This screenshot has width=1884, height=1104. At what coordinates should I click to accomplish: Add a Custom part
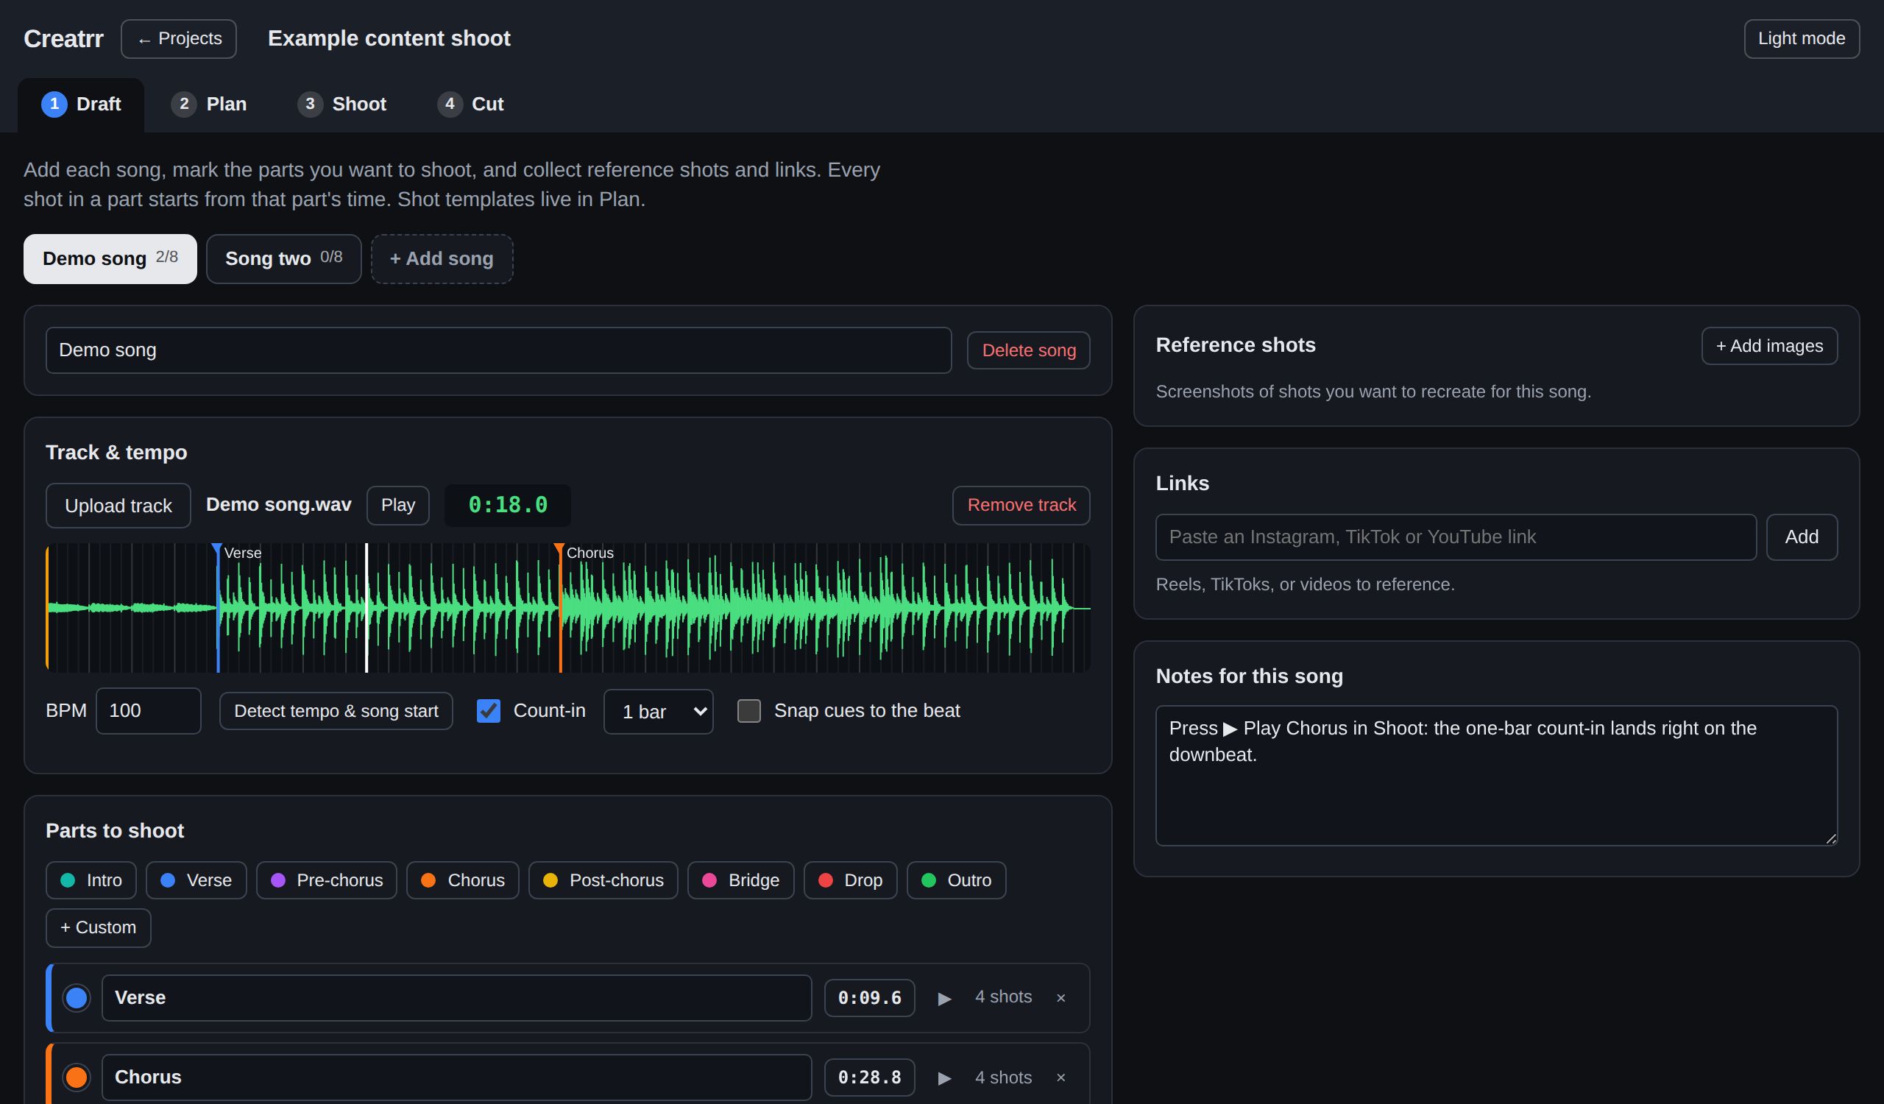point(99,928)
